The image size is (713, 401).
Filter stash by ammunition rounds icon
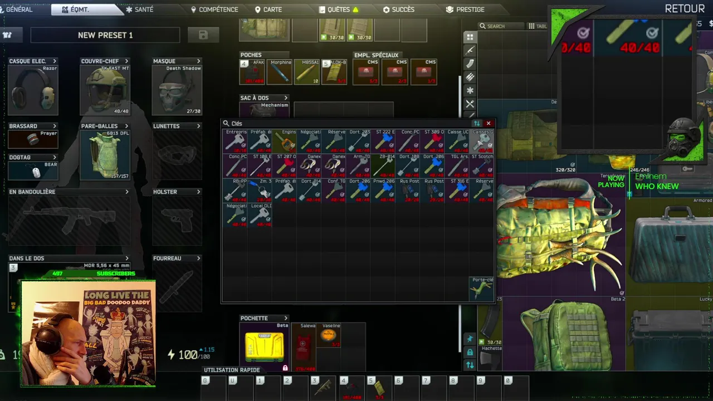click(x=470, y=77)
